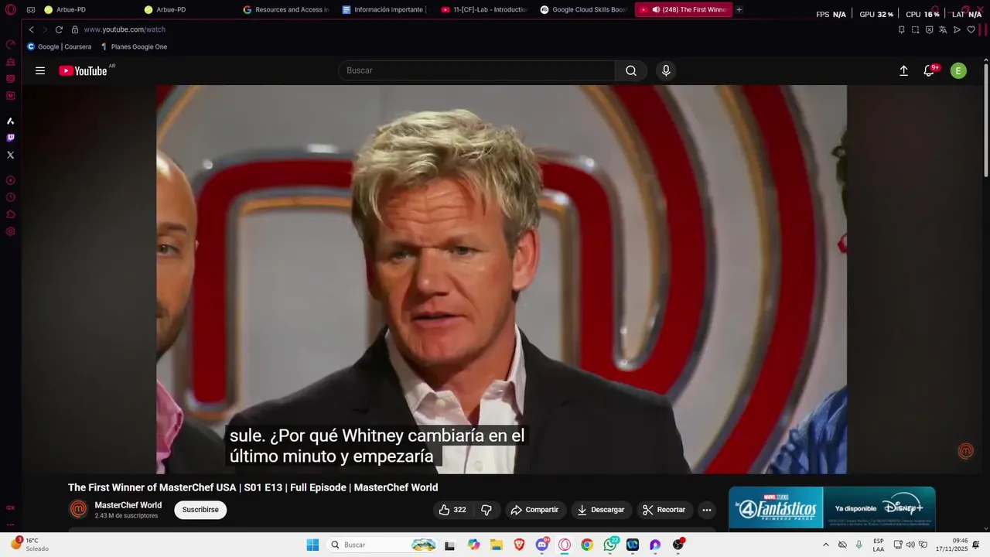Open the Windows Start menu
Viewport: 990px width, 557px height.
312,545
